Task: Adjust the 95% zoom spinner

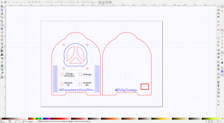Action: (218, 121)
